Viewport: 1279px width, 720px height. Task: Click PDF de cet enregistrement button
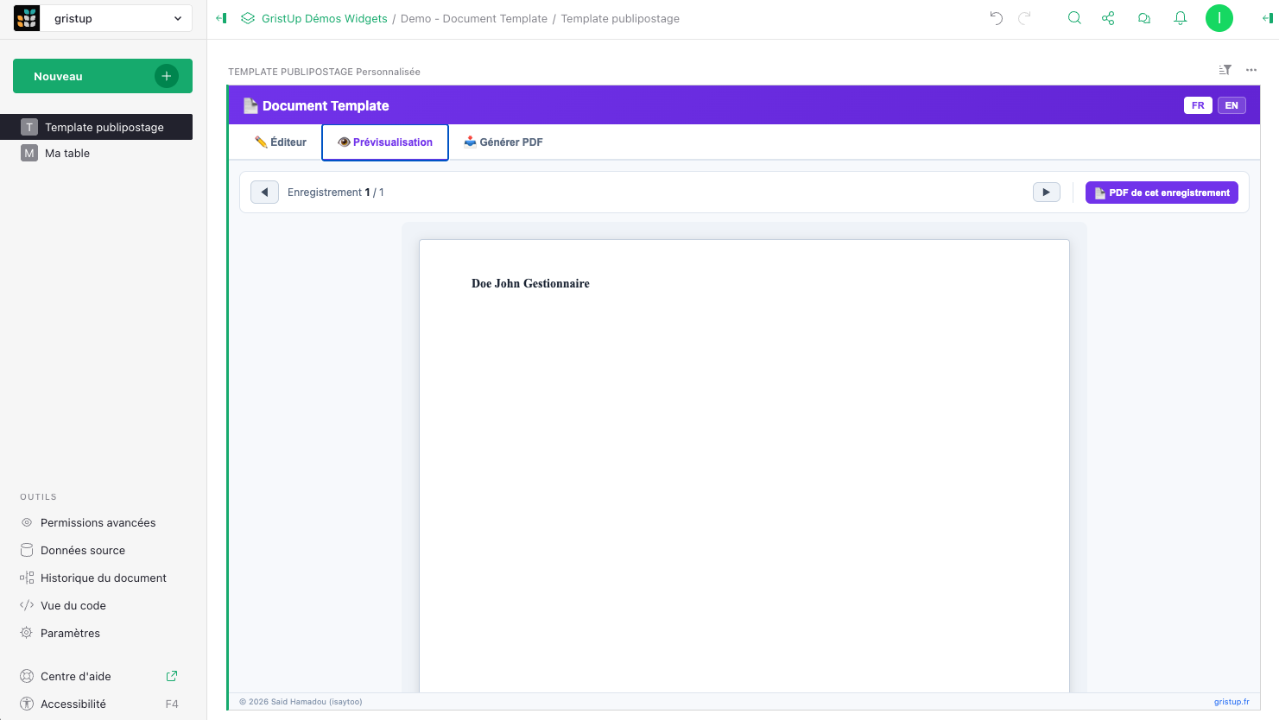1162,193
